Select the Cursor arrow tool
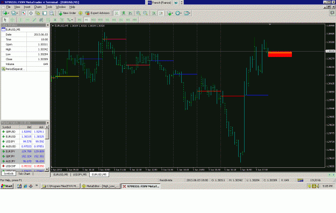Image resolution: width=336 pixels, height=213 pixels. coord(5,20)
